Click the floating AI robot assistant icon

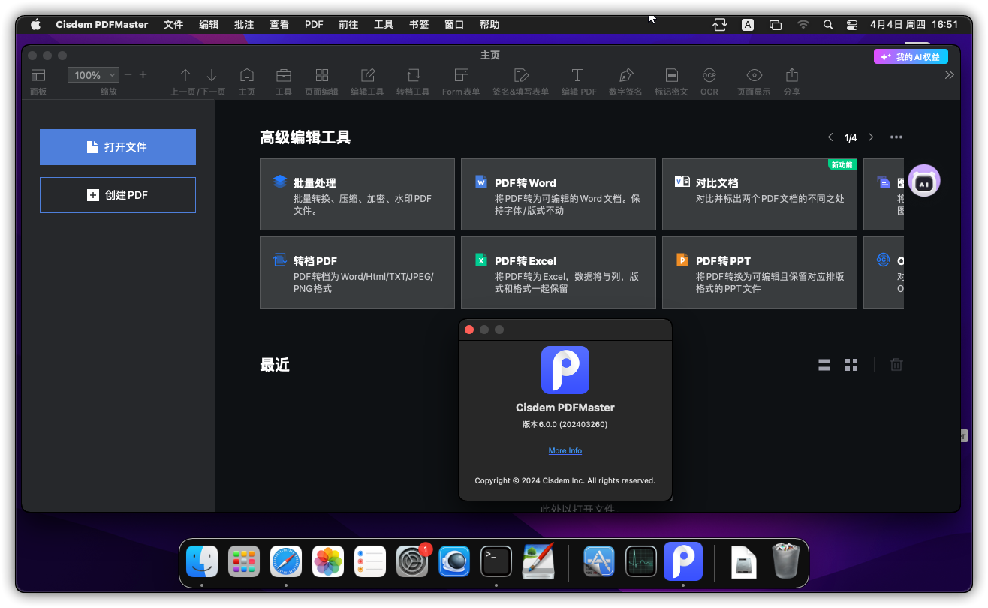pyautogui.click(x=924, y=181)
